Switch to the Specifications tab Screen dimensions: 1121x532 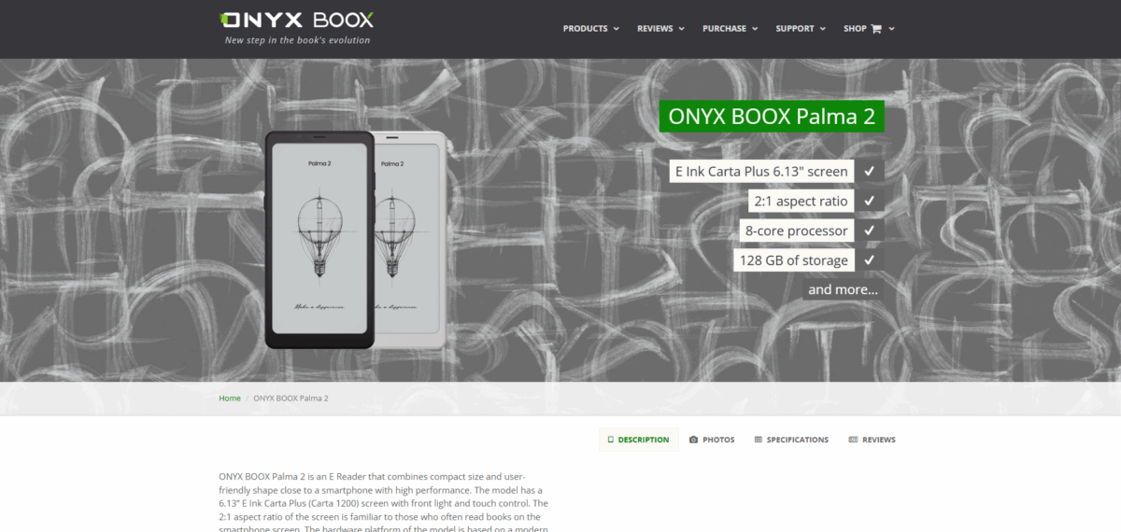tap(791, 440)
